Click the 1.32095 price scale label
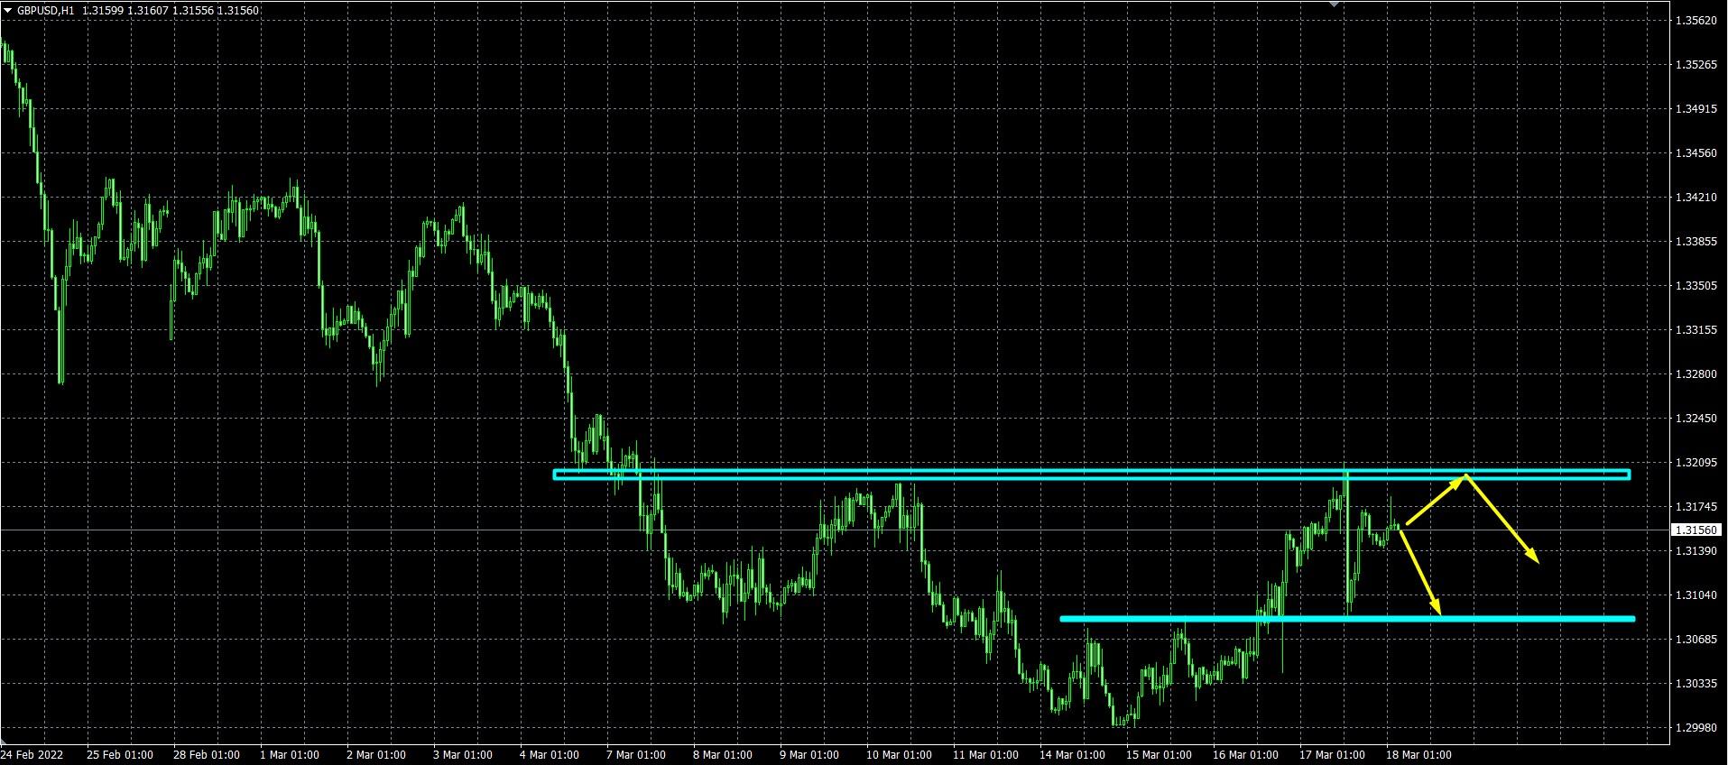Viewport: 1728px width, 765px height. pyautogui.click(x=1696, y=463)
